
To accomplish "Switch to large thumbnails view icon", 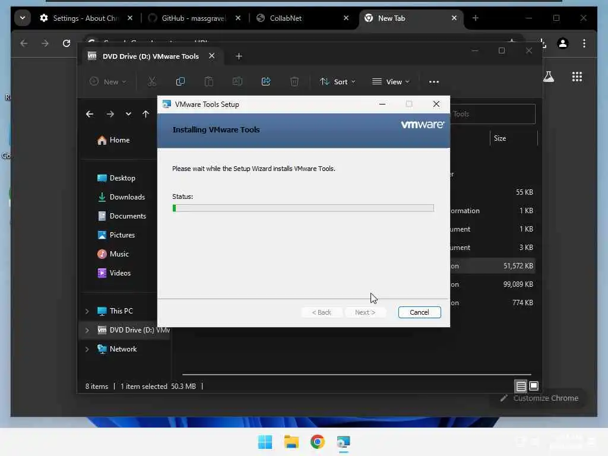I will [x=534, y=386].
